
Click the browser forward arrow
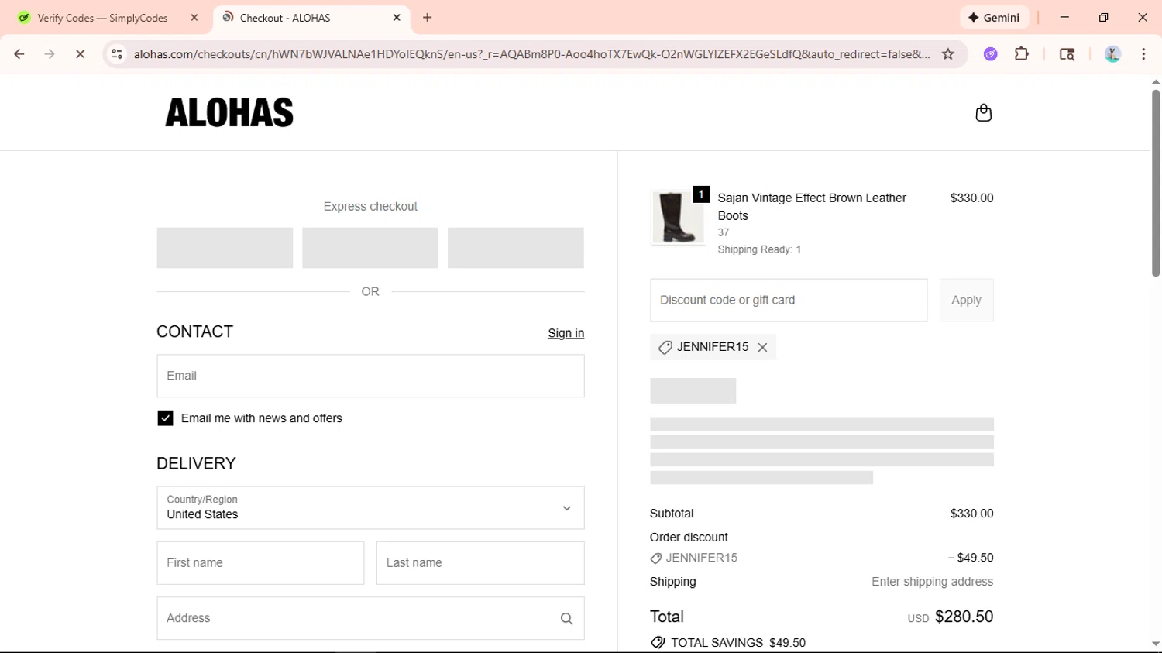(x=50, y=54)
